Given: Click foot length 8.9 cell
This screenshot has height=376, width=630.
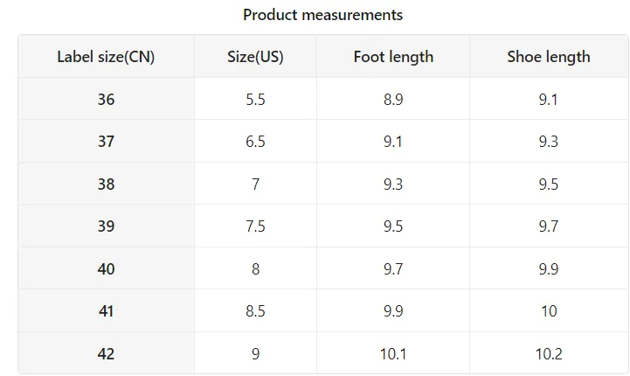Looking at the screenshot, I should click(393, 99).
